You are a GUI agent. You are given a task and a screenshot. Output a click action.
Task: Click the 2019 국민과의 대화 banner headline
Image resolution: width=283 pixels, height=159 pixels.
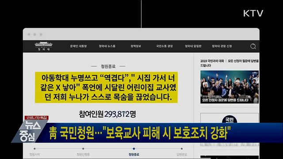[x=229, y=63]
